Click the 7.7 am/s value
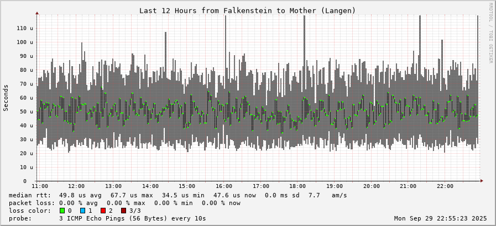This screenshot has width=496, height=226. pos(328,196)
